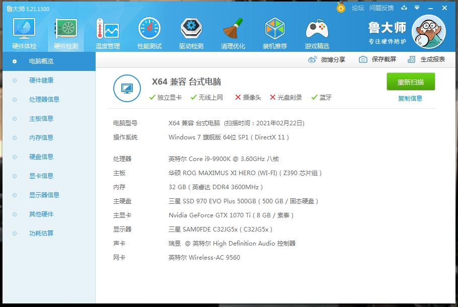This screenshot has width=458, height=307.
Task: Open 处理器信息 sidebar section
Action: (x=49, y=100)
